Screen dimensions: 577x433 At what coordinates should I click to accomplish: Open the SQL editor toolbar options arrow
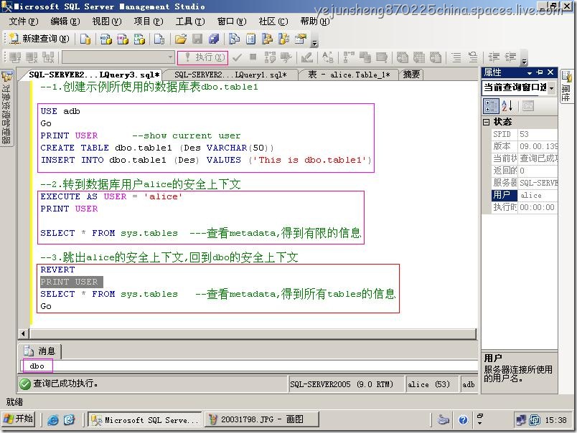(525, 62)
